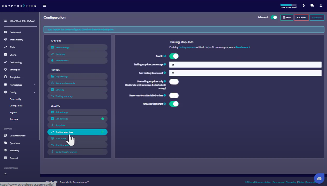Click the Dashboard sidebar icon
Image resolution: width=327 pixels, height=186 pixels.
5,32
